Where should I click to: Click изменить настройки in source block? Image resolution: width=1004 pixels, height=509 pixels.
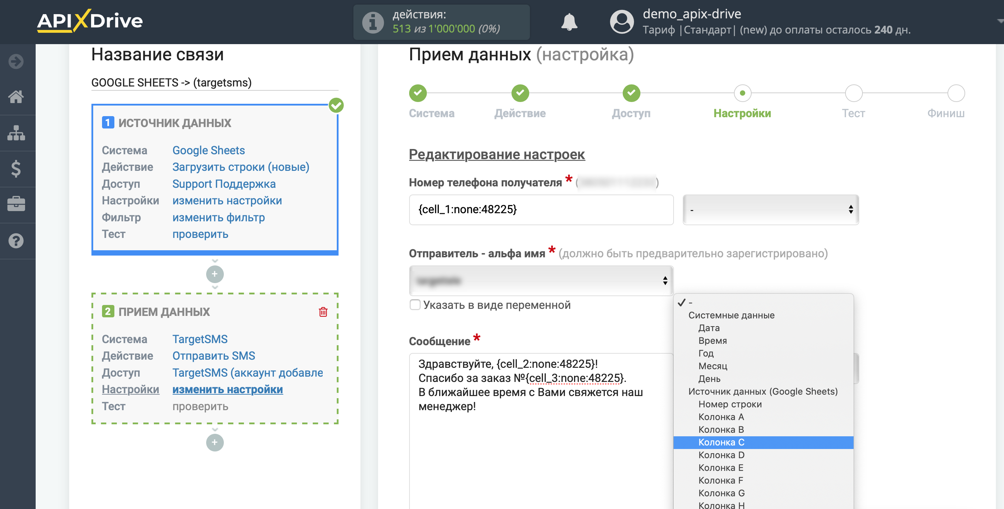[227, 201]
